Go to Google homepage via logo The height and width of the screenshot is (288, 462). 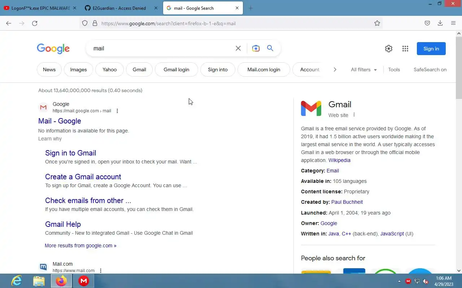53,49
